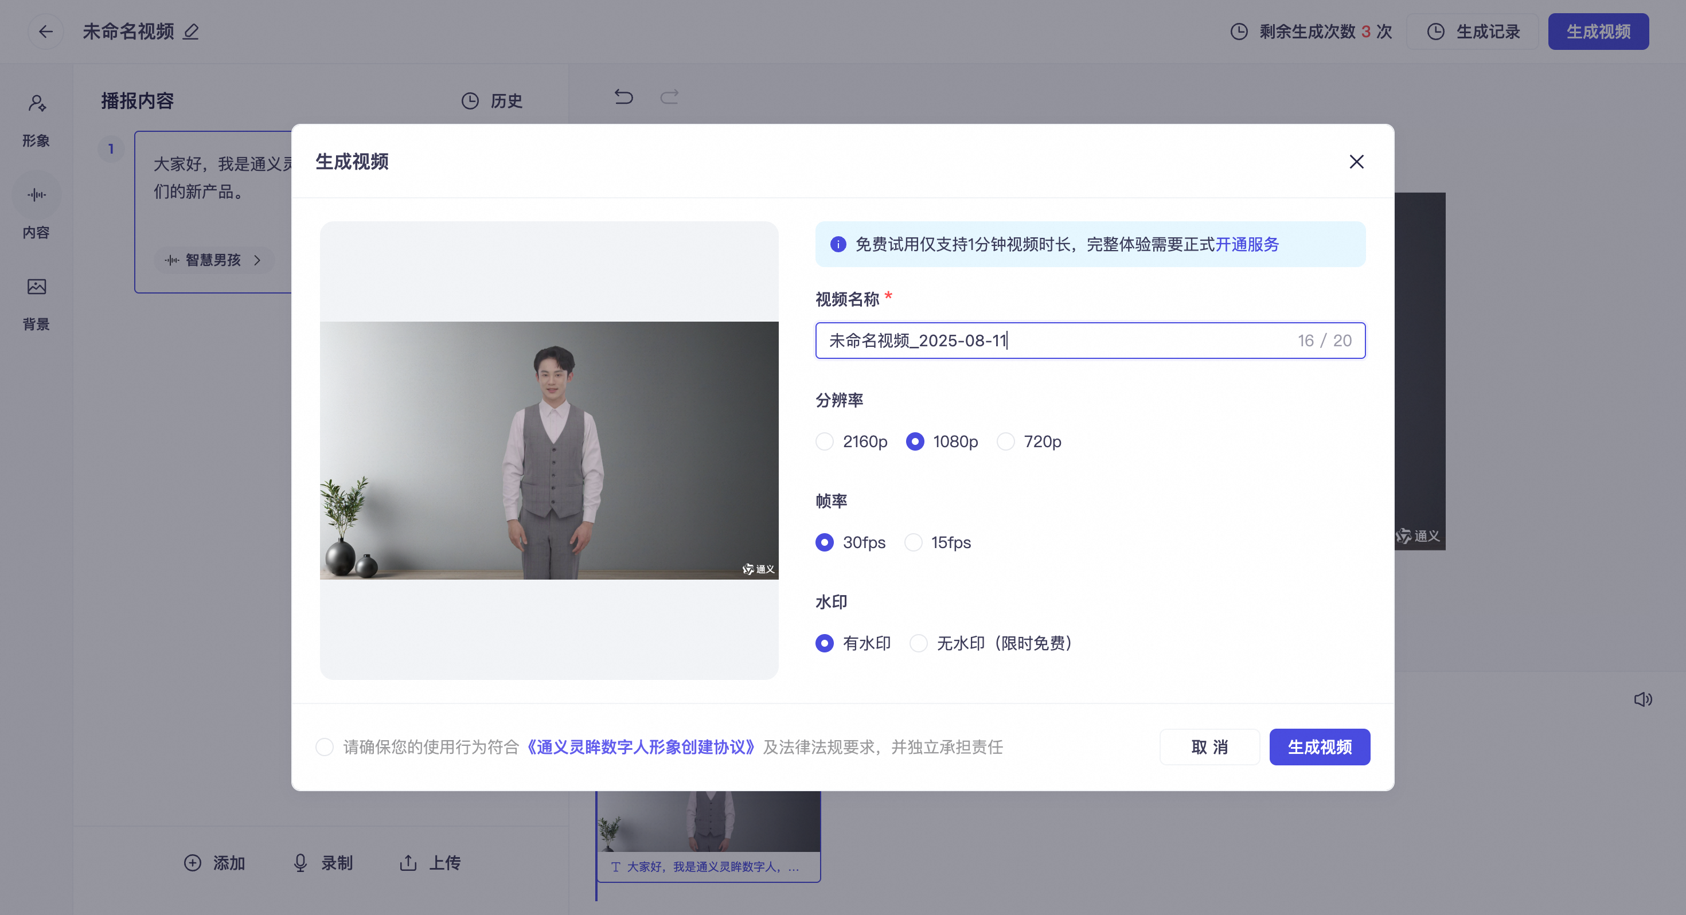Click the 视频名称 input field

point(1090,341)
